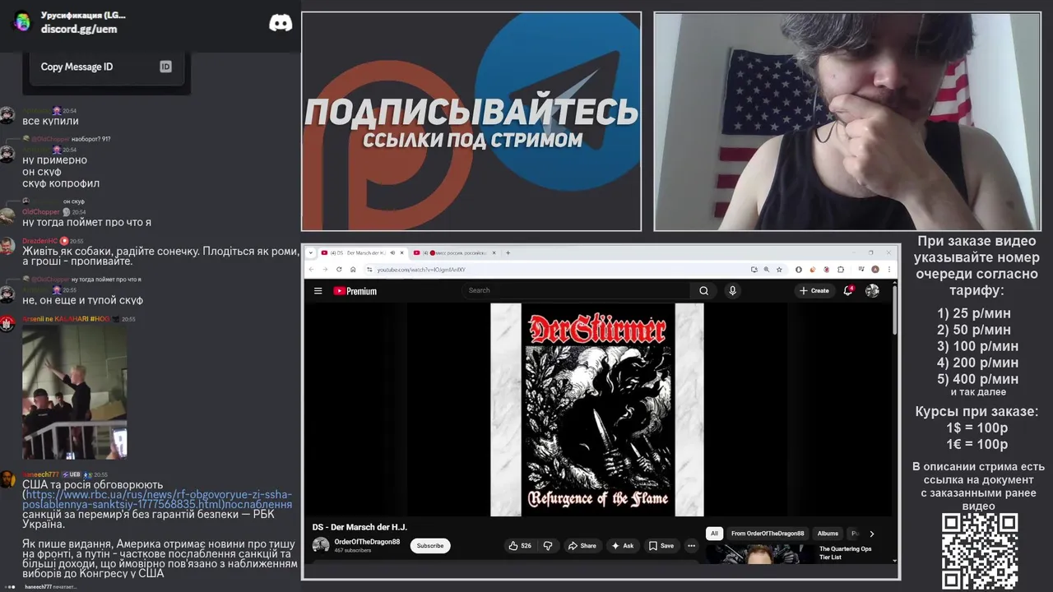Go back in the browser
Screen dimensions: 1053x592
312,269
